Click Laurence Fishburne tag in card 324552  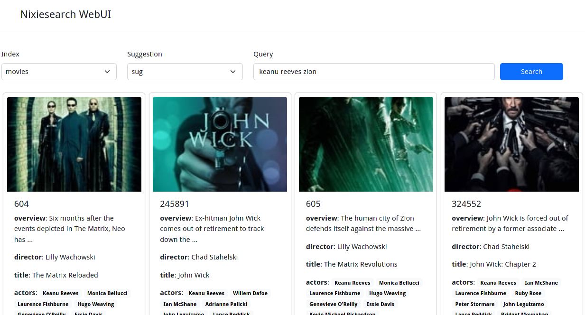coord(481,293)
